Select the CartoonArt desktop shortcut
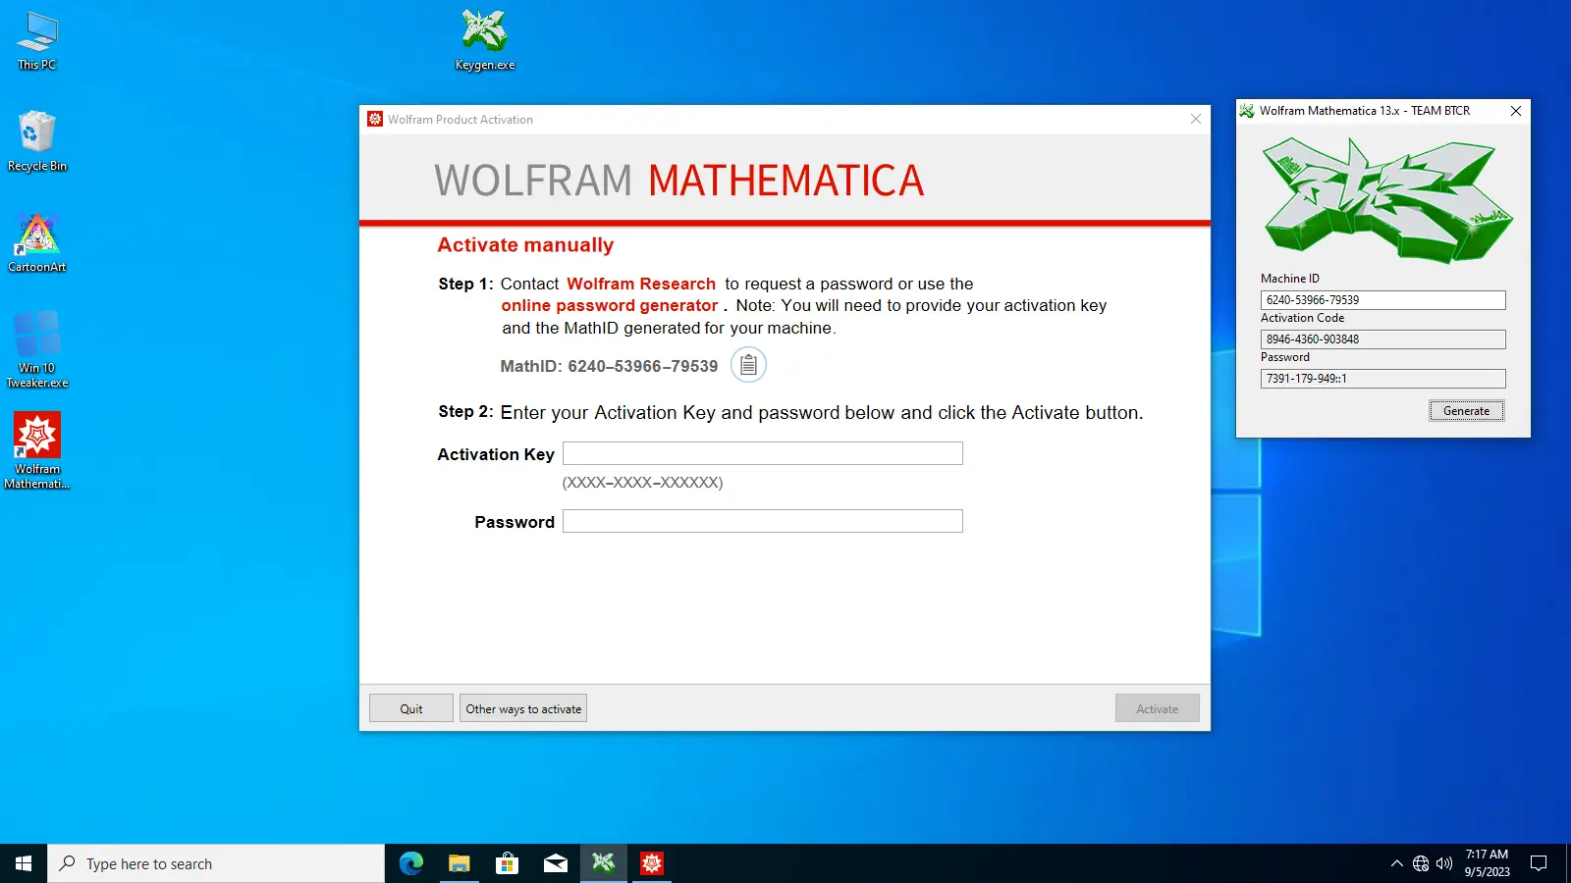 [37, 242]
